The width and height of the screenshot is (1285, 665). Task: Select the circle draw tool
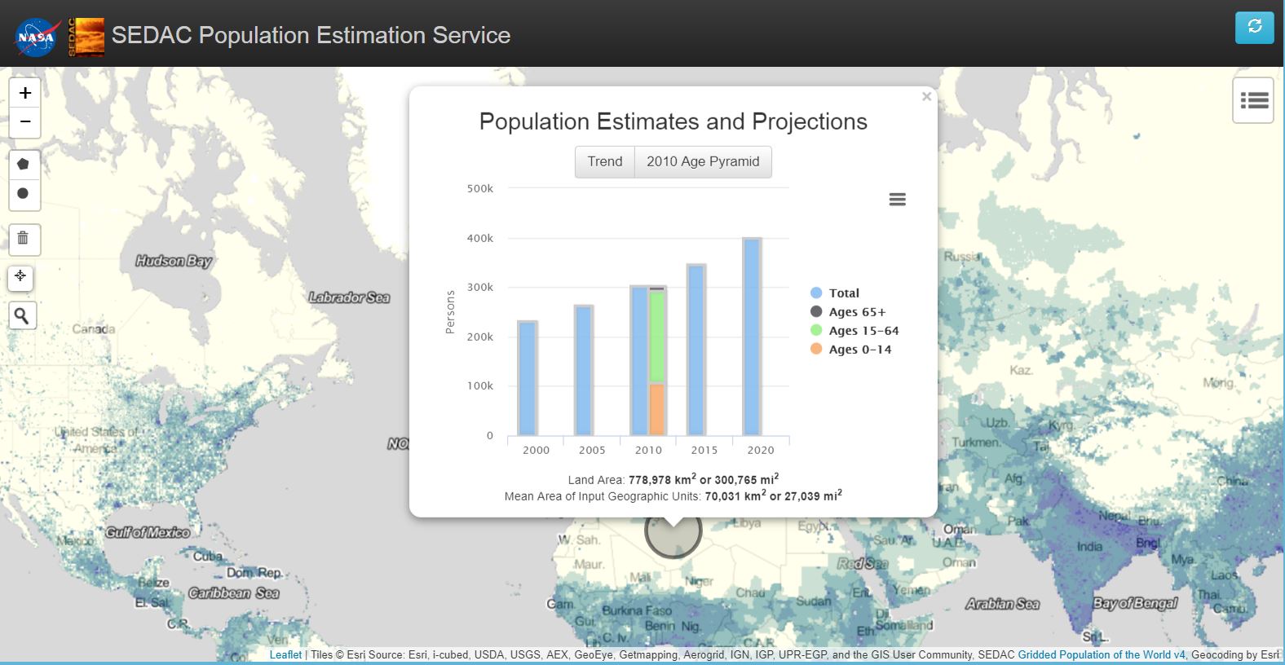pyautogui.click(x=24, y=193)
